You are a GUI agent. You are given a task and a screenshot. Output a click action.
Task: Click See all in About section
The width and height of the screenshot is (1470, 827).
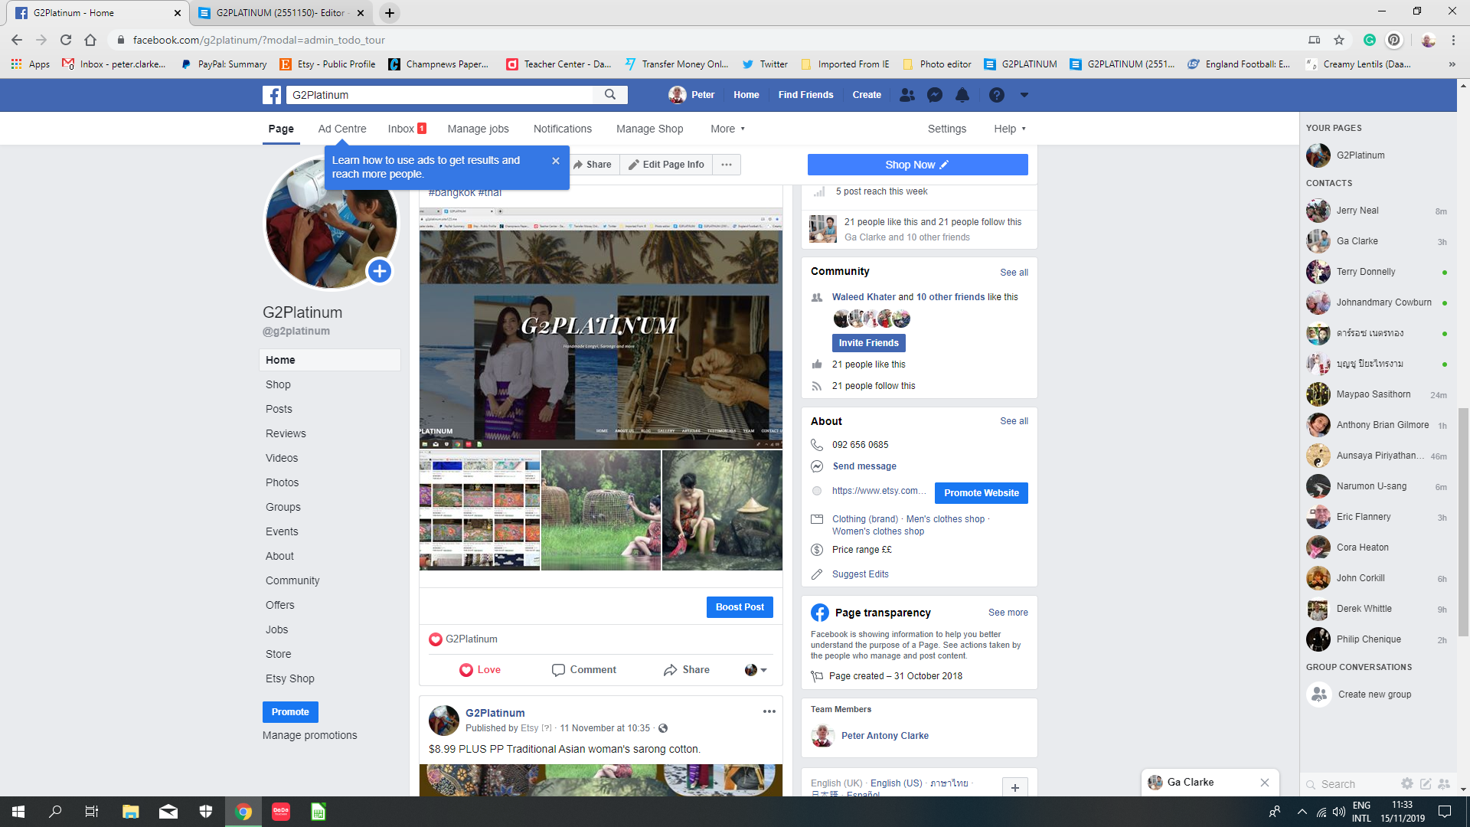tap(1014, 421)
